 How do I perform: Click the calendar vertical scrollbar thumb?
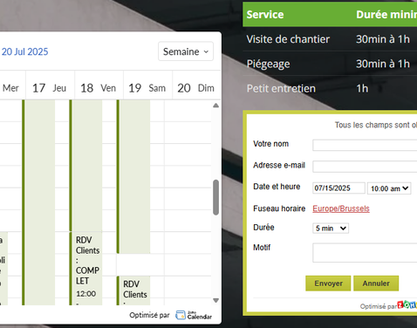[x=215, y=197]
